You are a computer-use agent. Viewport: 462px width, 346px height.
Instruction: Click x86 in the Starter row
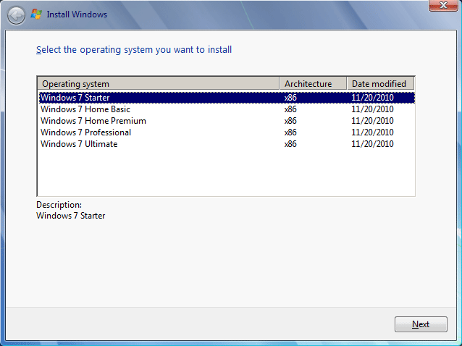(x=290, y=98)
